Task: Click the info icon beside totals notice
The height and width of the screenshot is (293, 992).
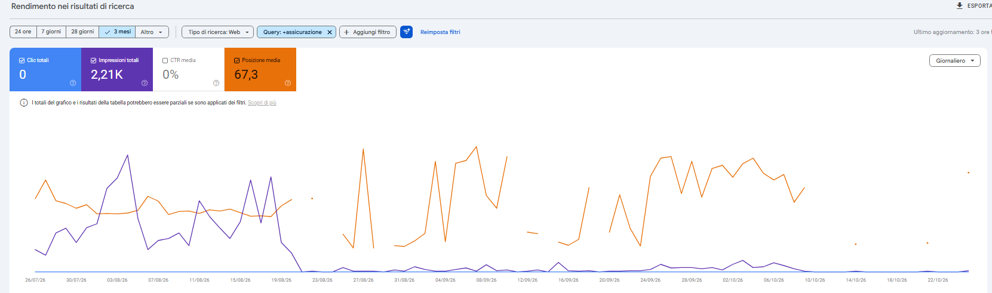Action: [24, 103]
